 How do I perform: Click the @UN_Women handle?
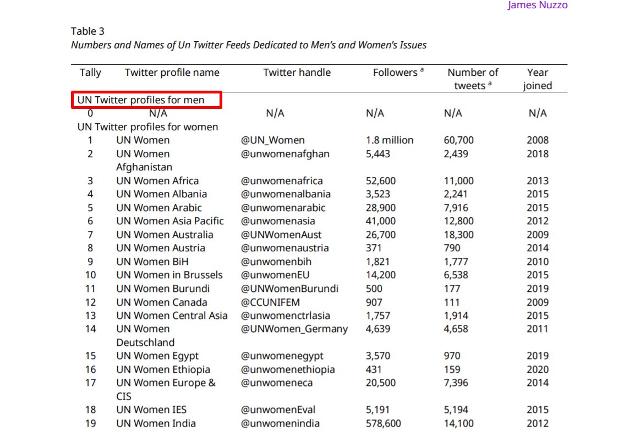272,140
